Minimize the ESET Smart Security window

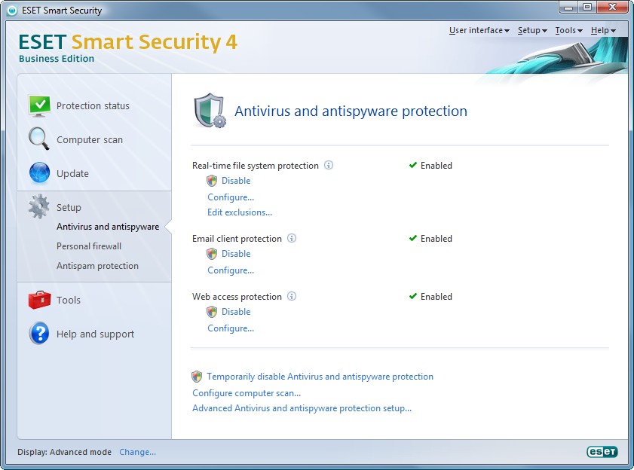point(568,8)
